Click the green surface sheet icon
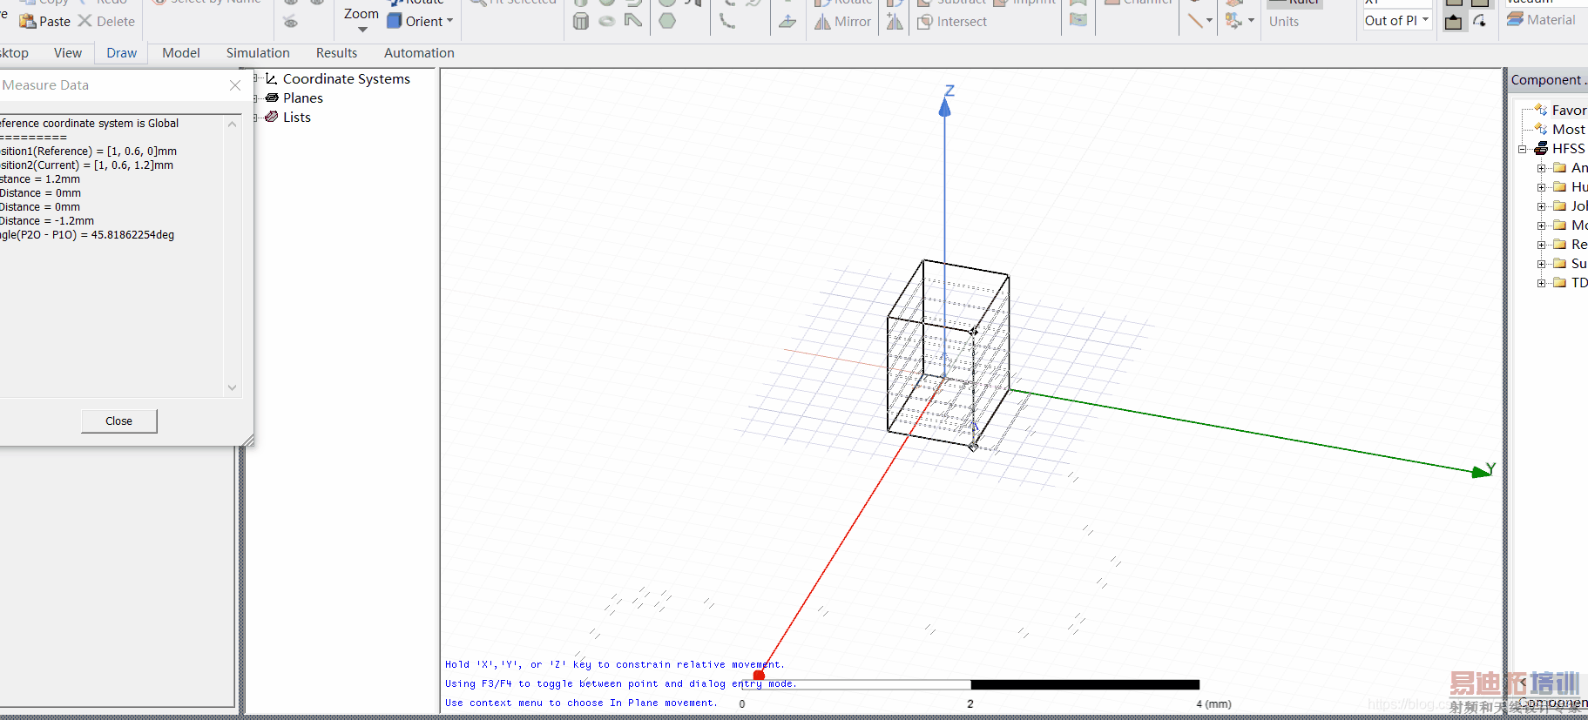This screenshot has width=1588, height=720. pyautogui.click(x=1078, y=20)
